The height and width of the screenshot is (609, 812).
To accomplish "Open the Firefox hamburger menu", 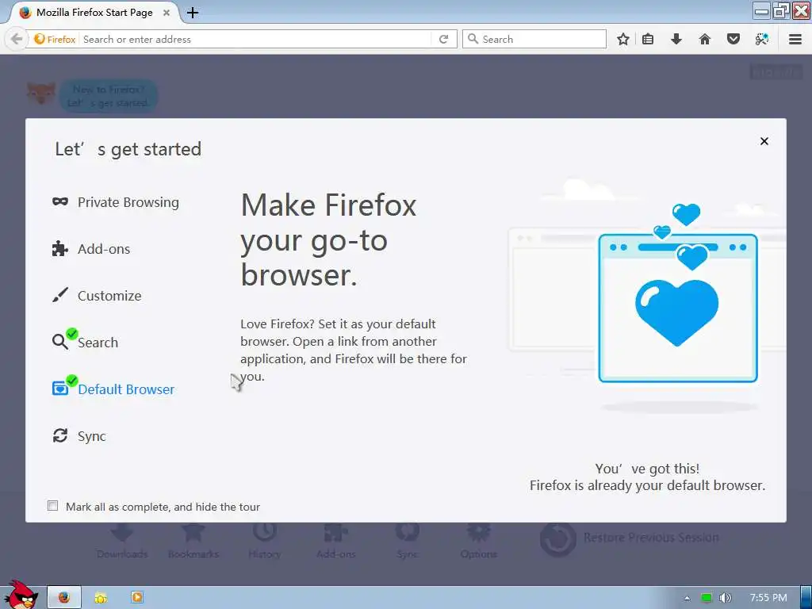I will 795,40.
